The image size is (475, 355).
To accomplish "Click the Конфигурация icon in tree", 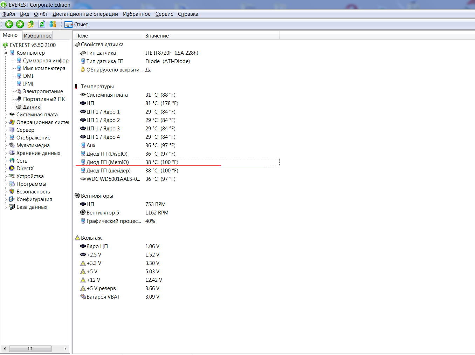I will tap(12, 199).
